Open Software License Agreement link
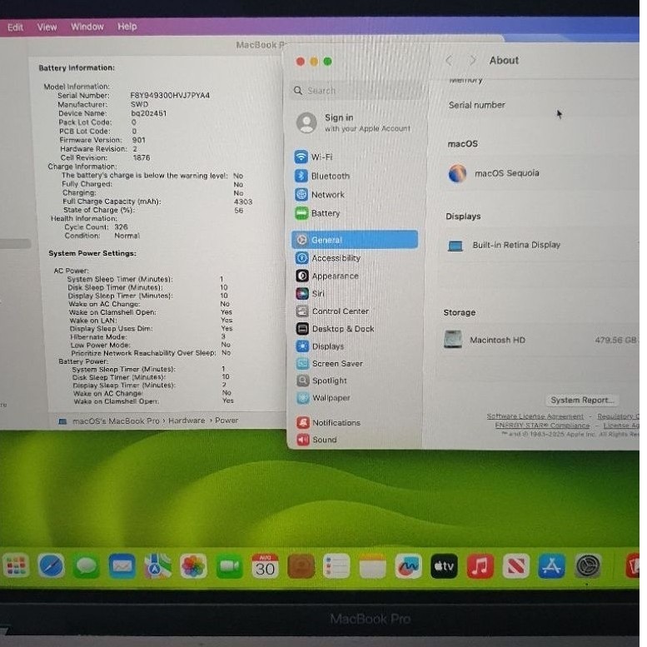 coord(535,416)
